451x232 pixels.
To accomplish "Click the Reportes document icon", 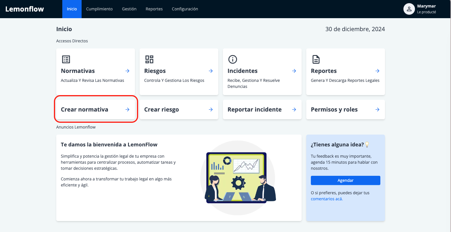I will coord(316,59).
